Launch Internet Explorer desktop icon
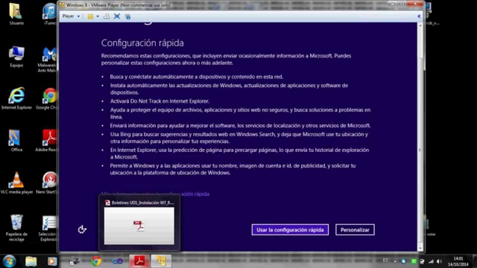 point(16,99)
